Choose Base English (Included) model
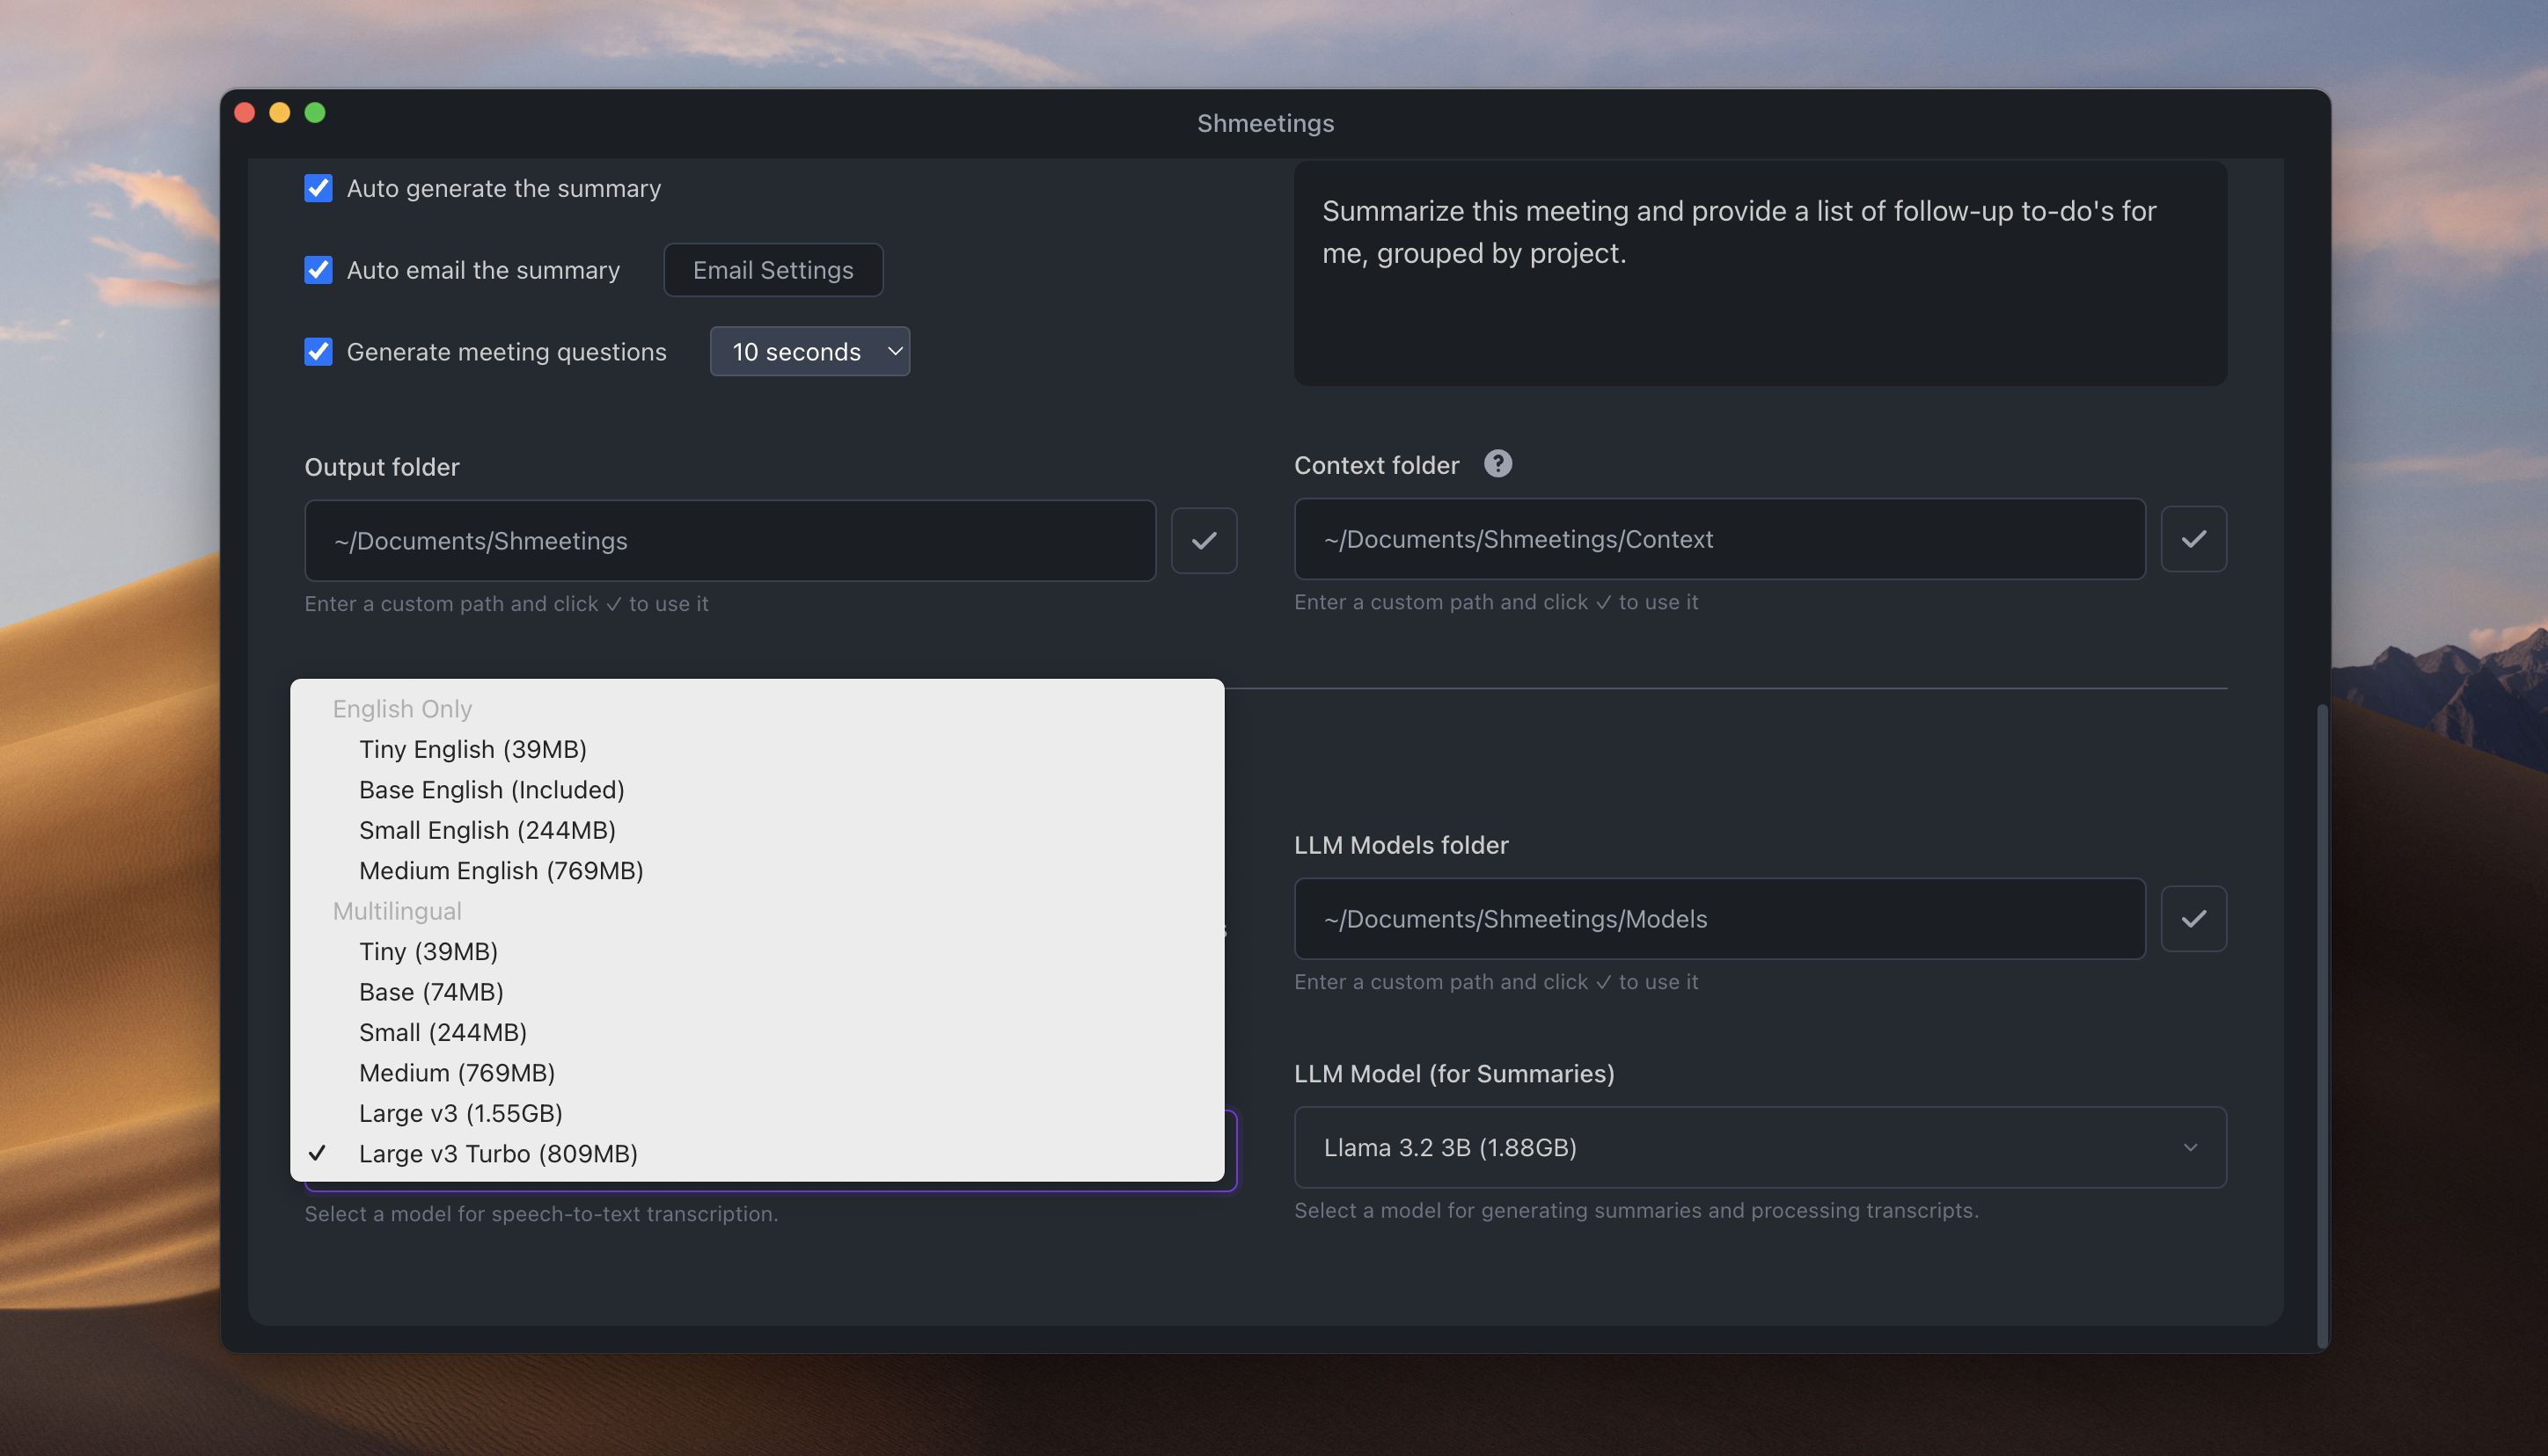This screenshot has height=1456, width=2548. pos(491,789)
